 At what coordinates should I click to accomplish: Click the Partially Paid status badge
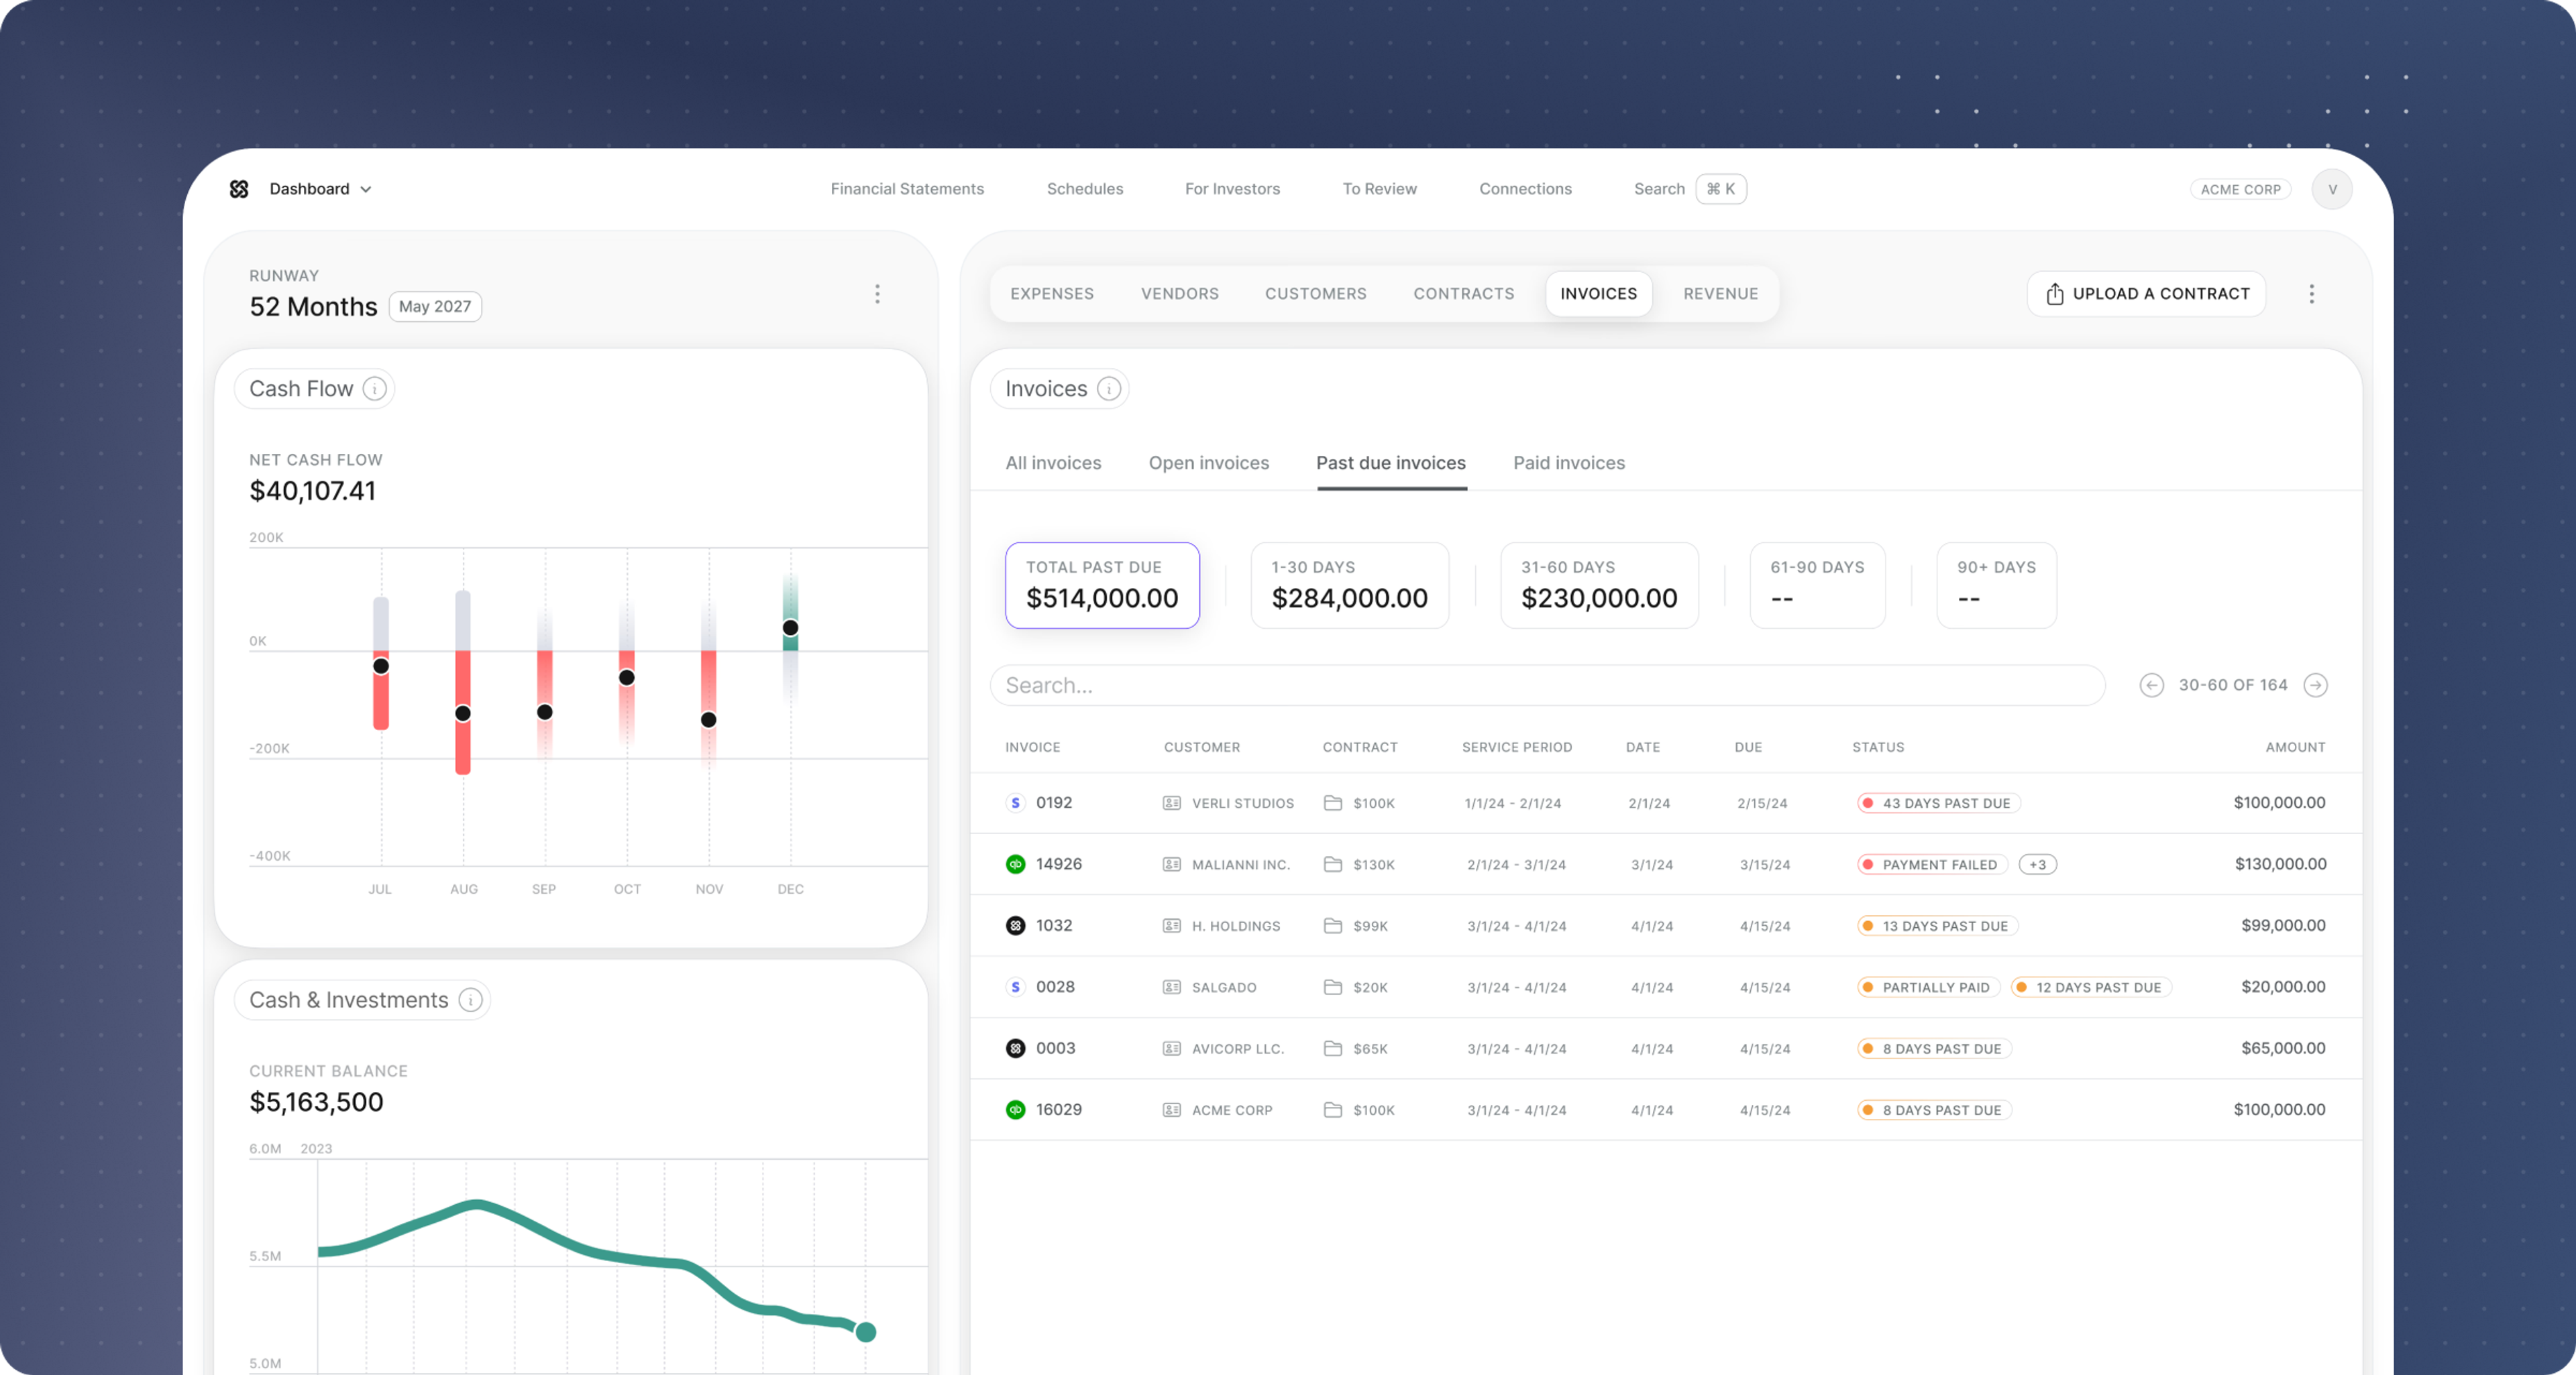point(1928,988)
